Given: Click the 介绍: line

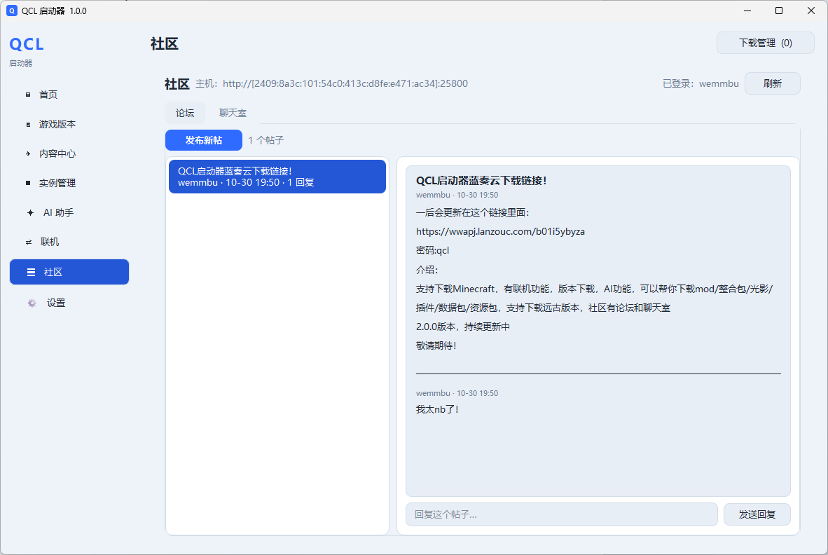Looking at the screenshot, I should [x=427, y=270].
